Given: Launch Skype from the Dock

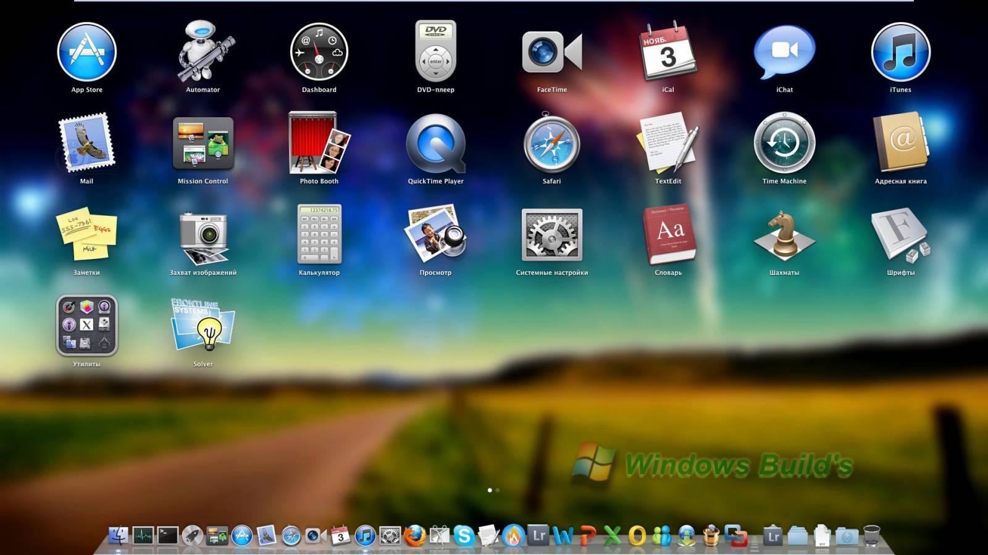Looking at the screenshot, I should 464,536.
